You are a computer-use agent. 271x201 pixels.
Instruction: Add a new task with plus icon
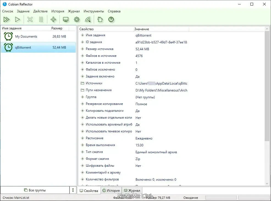53,19
